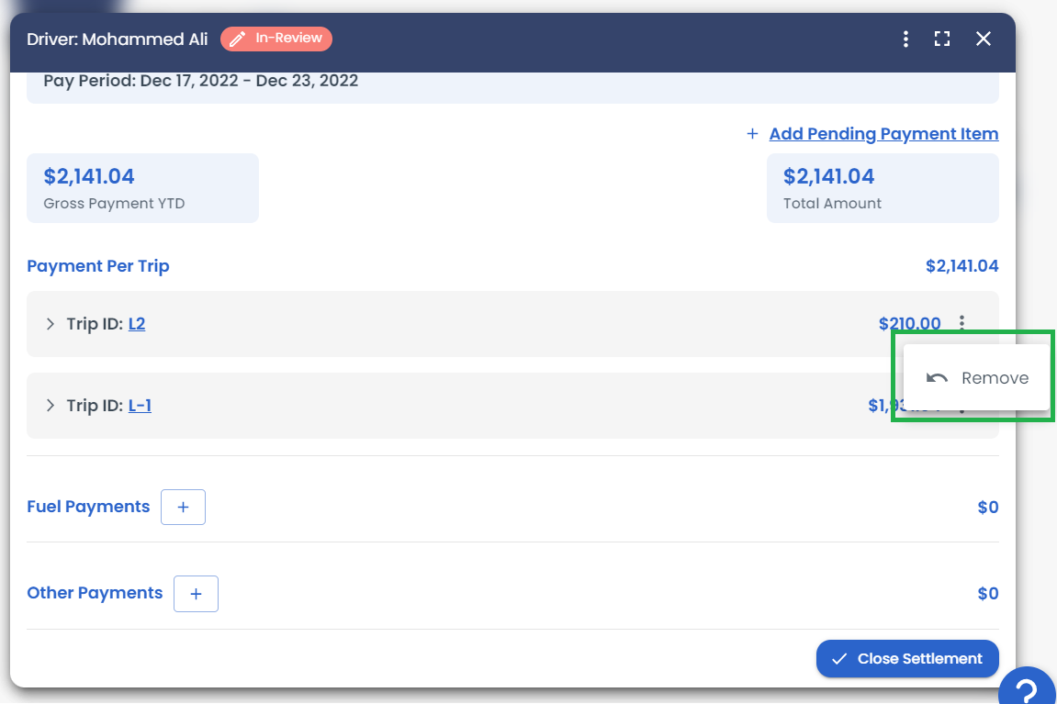Click the pencil icon in In-Review badge
Screen dimensions: 1057x704
[x=238, y=39]
